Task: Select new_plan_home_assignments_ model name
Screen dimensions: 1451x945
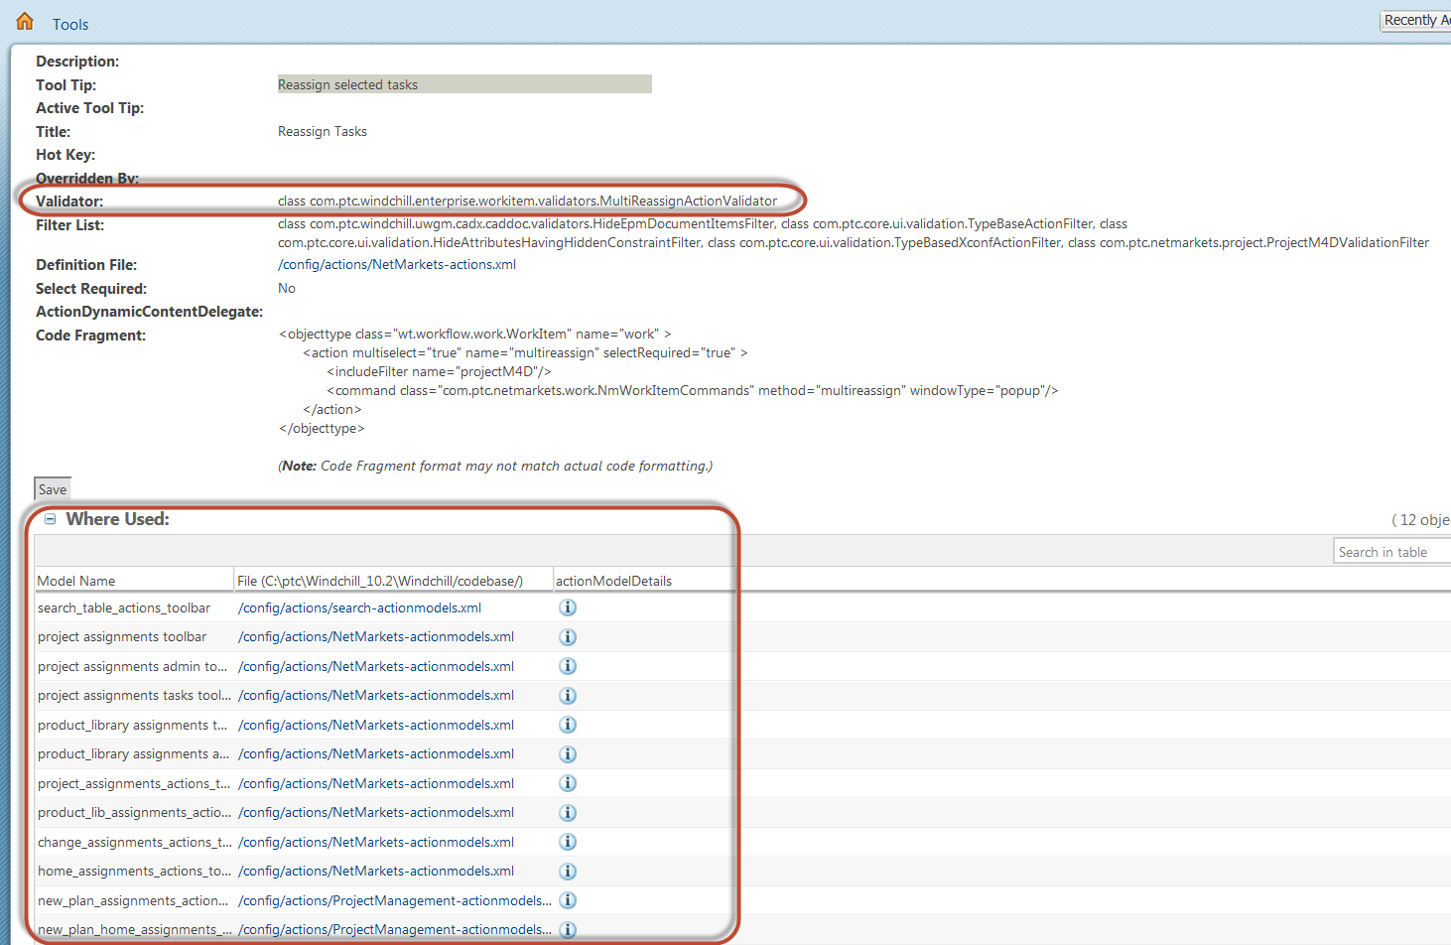Action: 134,929
